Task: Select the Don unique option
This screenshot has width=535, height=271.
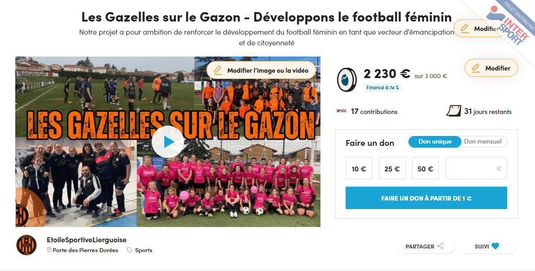Action: (434, 142)
